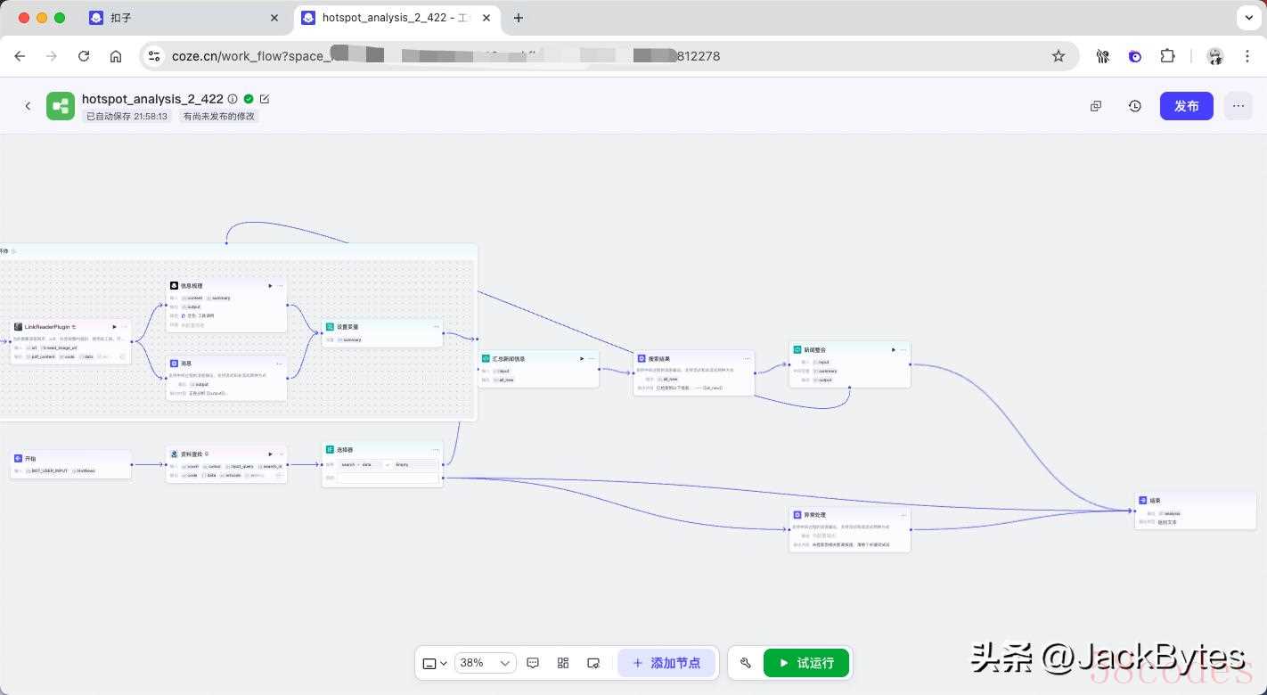The width and height of the screenshot is (1267, 695).
Task: Click the back arrow beside workflow icon
Action: tap(28, 106)
